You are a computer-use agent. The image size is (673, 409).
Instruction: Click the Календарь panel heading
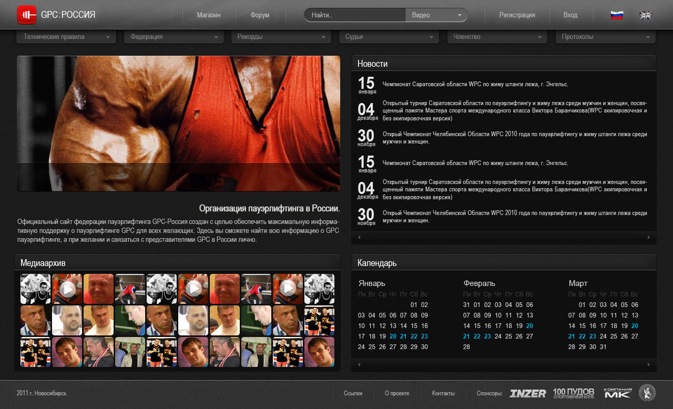tap(377, 263)
